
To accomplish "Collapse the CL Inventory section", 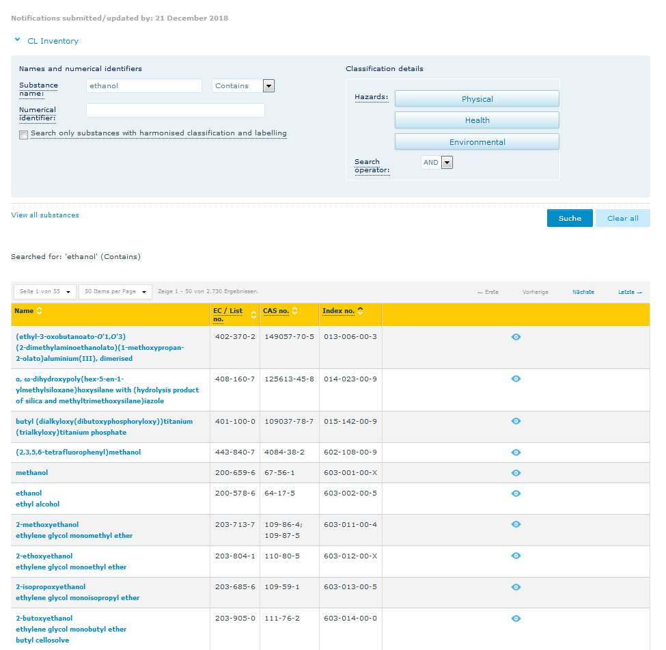I will coord(18,40).
